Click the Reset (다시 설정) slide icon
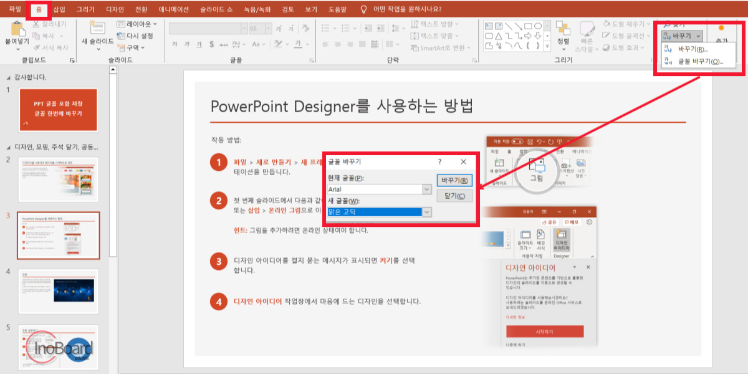 pyautogui.click(x=121, y=36)
